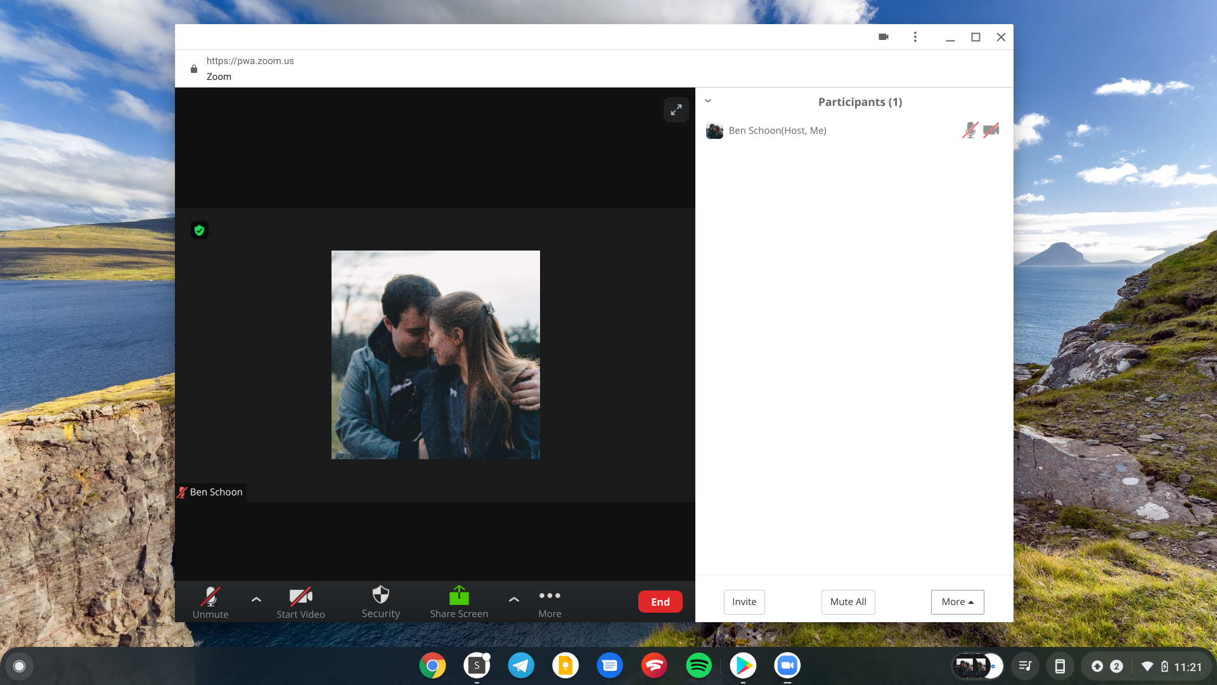Collapse the Participants panel with the chevron
The image size is (1217, 685).
708,101
